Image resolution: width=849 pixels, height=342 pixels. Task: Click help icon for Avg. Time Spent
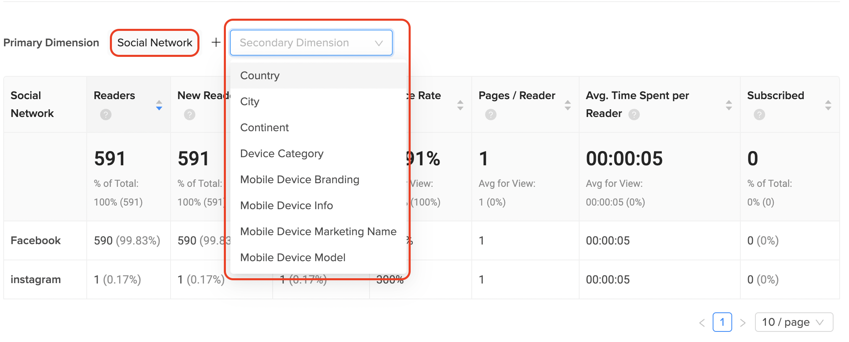coord(634,115)
